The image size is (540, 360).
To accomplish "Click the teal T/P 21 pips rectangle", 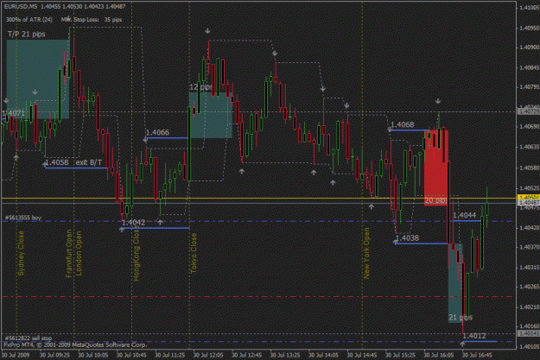I will 38,79.
